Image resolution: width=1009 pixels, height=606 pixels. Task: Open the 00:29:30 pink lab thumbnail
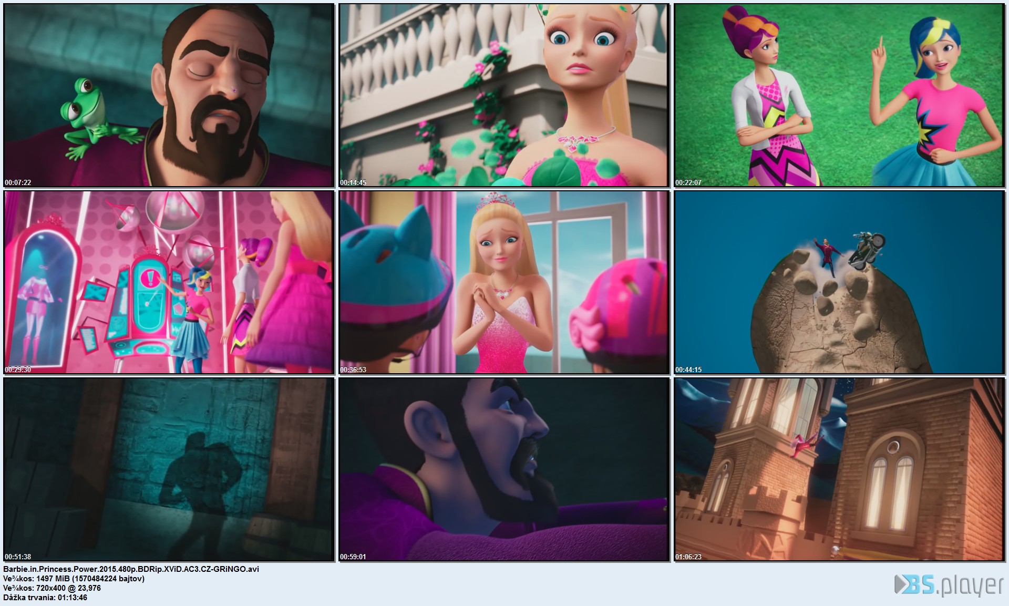coord(169,282)
